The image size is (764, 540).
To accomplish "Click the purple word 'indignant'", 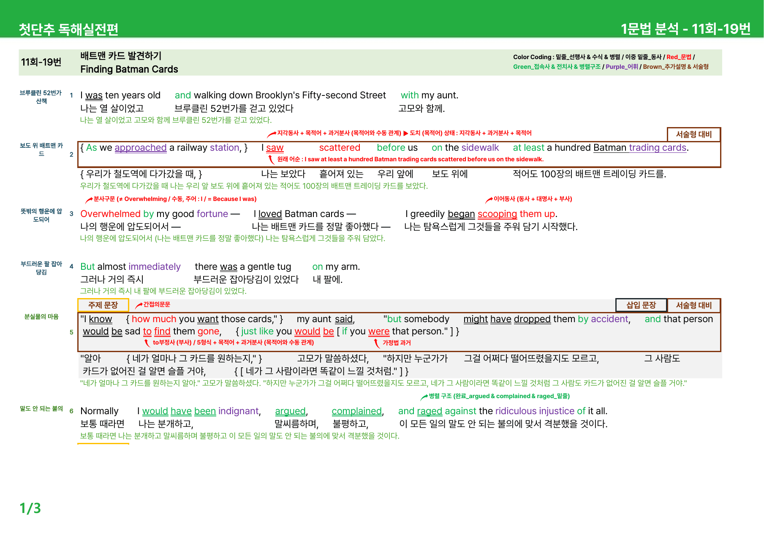I will (239, 411).
